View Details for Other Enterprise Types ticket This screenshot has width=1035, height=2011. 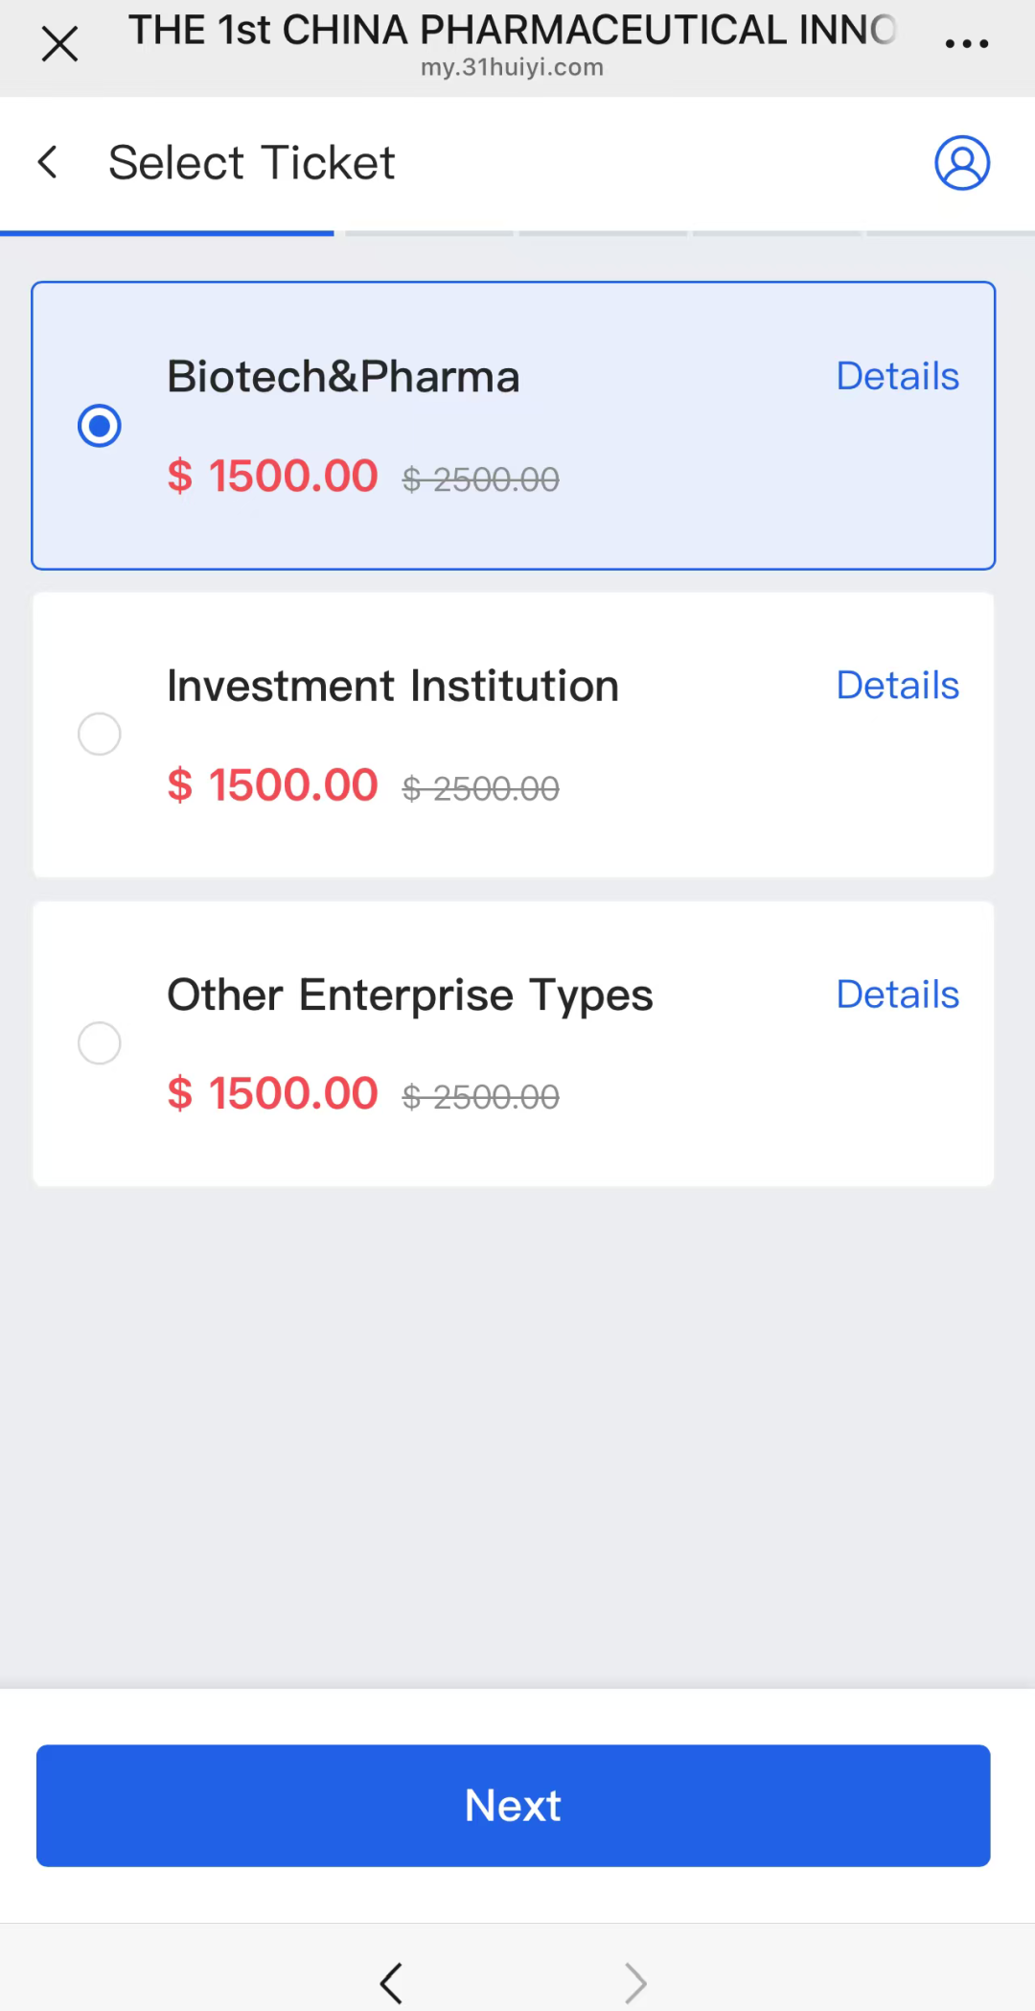pyautogui.click(x=897, y=994)
